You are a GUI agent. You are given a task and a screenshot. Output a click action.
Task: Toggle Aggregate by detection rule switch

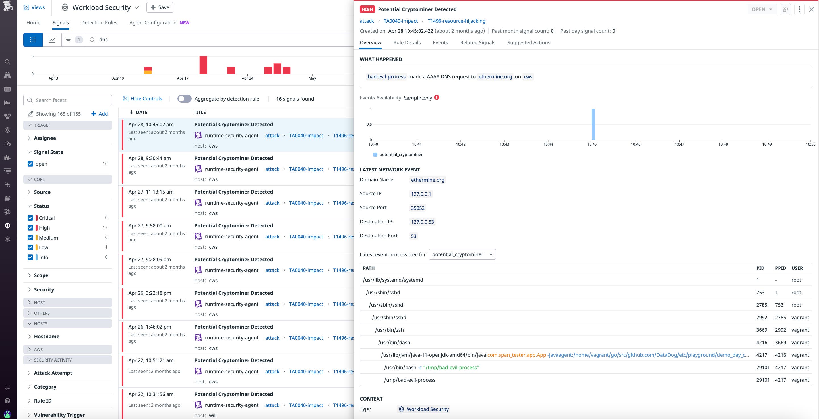tap(184, 99)
